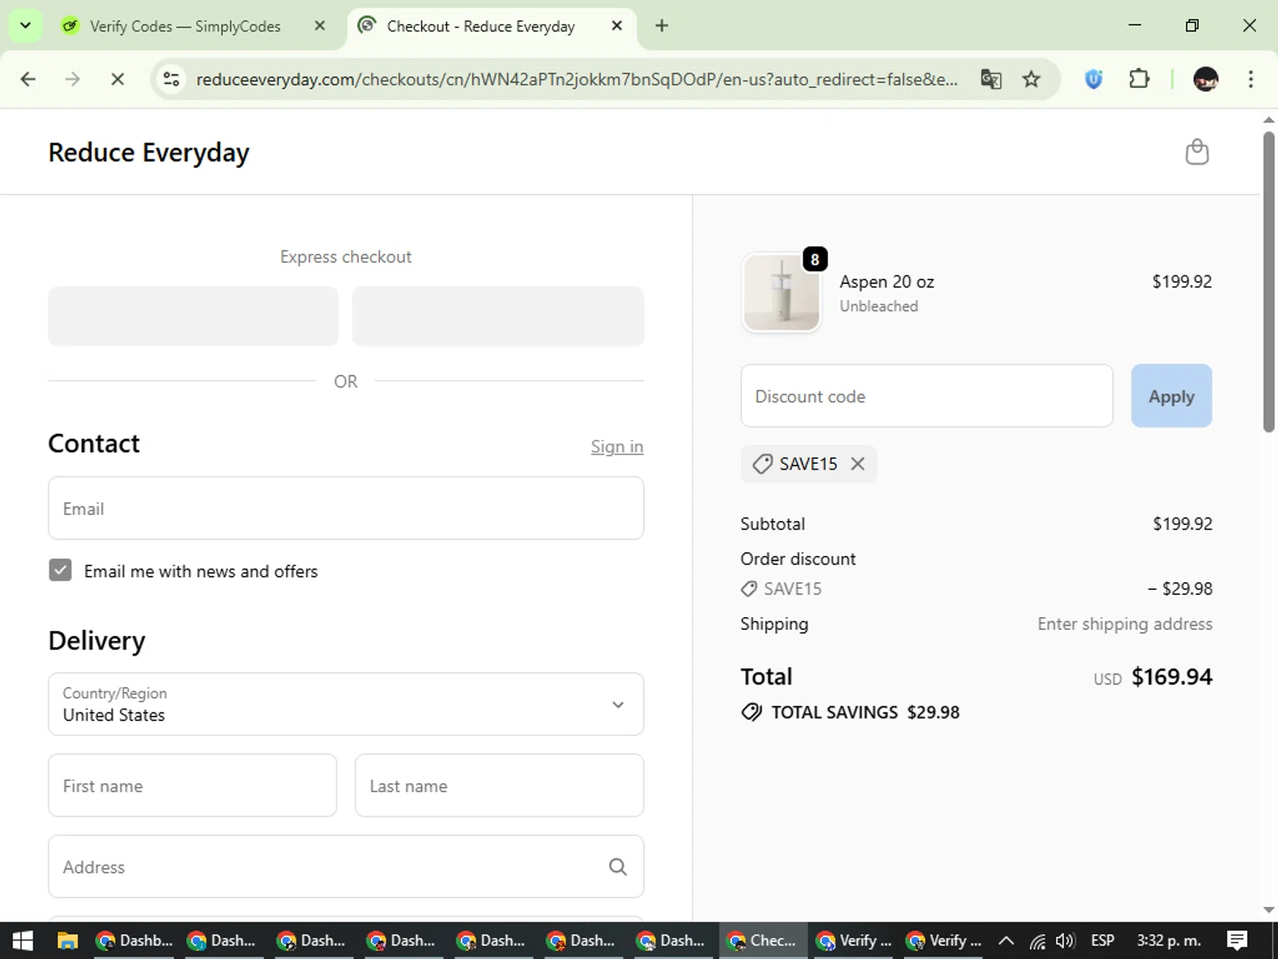
Task: Open the Windows notification center icon
Action: click(x=1237, y=940)
